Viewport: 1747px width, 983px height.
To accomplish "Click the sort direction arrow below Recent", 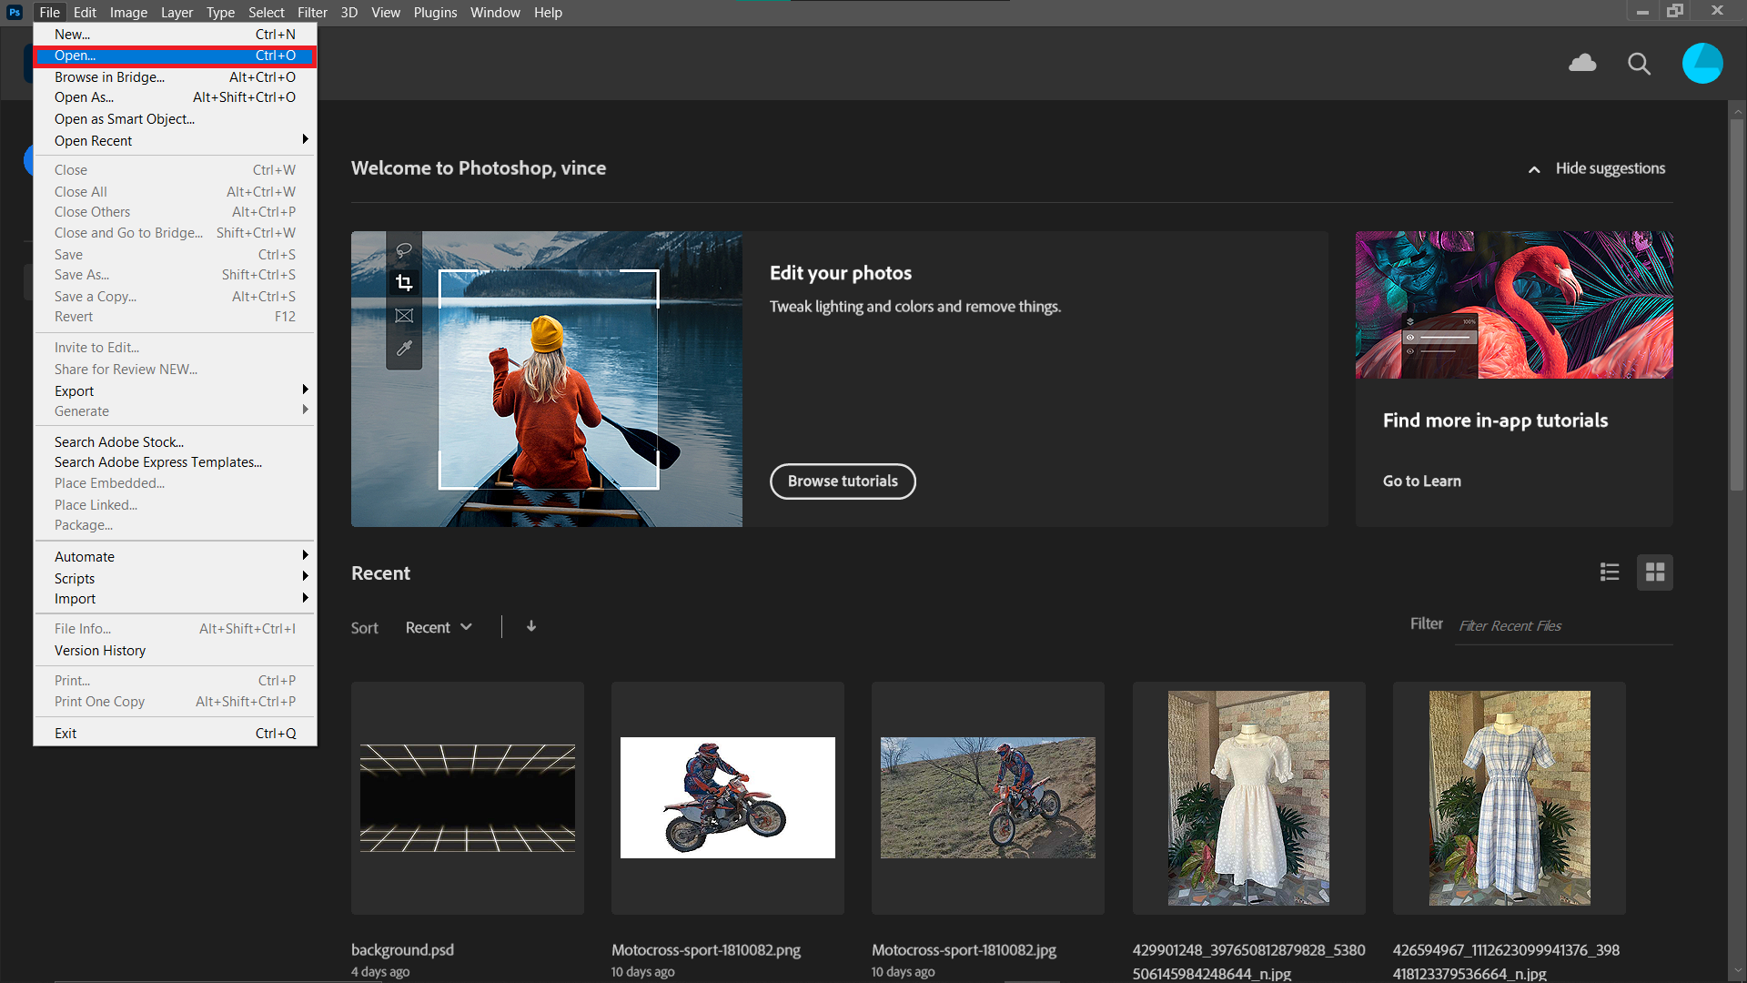I will (530, 626).
